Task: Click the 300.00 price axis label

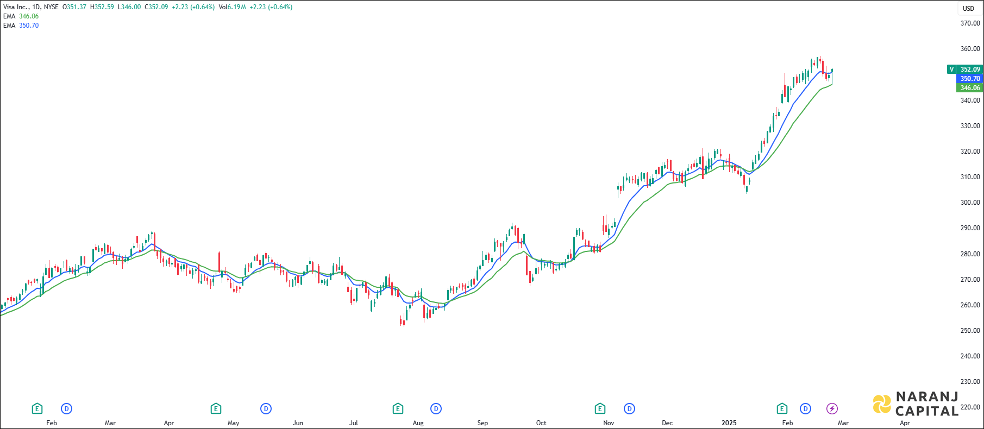Action: pyautogui.click(x=970, y=203)
